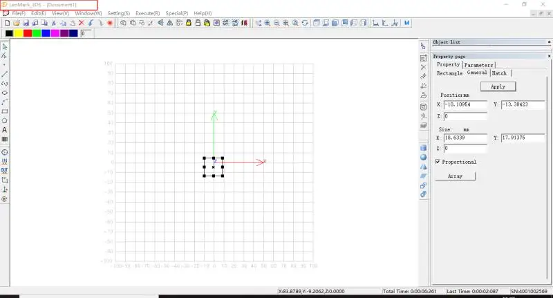Click the blue M toolbar icon
This screenshot has height=298, width=553.
point(407,23)
